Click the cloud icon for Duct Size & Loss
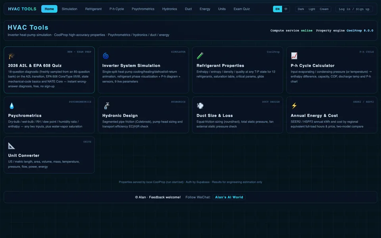 200,106
